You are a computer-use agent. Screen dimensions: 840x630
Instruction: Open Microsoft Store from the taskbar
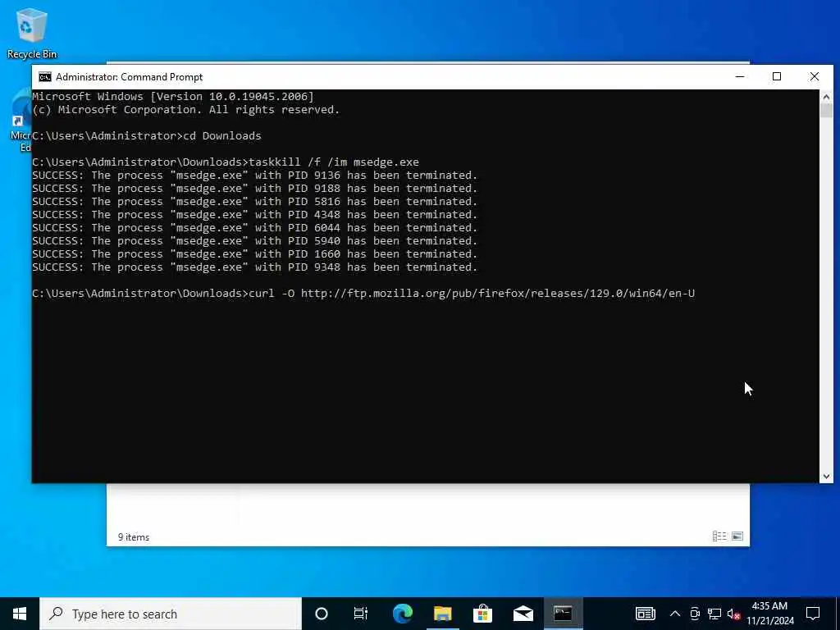pyautogui.click(x=482, y=614)
